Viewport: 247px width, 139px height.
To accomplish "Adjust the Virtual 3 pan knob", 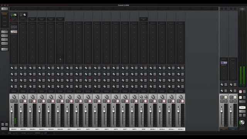I will (171, 97).
